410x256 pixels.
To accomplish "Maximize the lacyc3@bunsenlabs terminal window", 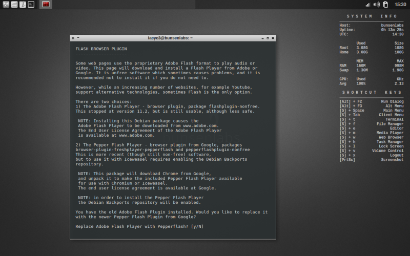I will 268,38.
